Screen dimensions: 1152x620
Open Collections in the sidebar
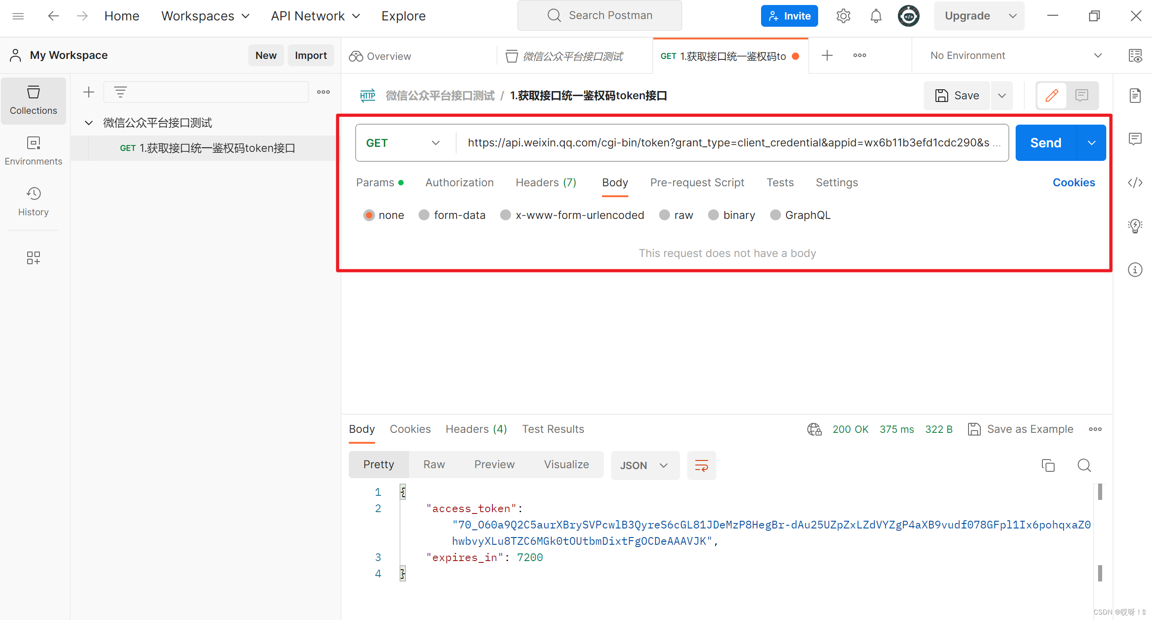(x=34, y=101)
